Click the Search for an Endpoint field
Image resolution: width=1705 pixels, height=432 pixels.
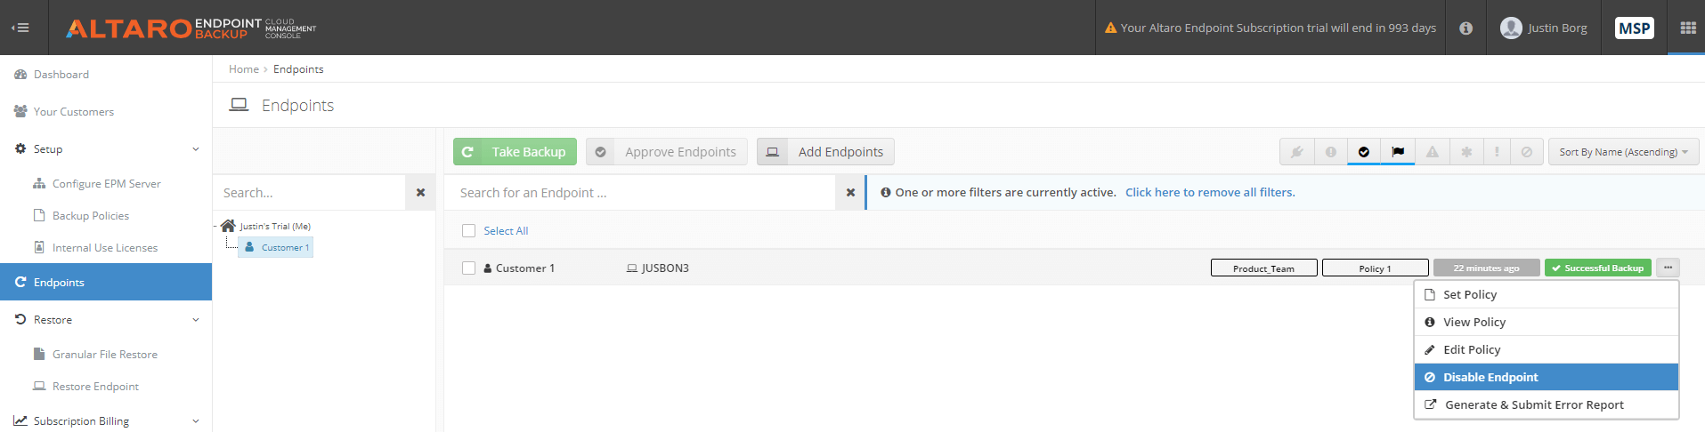point(639,193)
